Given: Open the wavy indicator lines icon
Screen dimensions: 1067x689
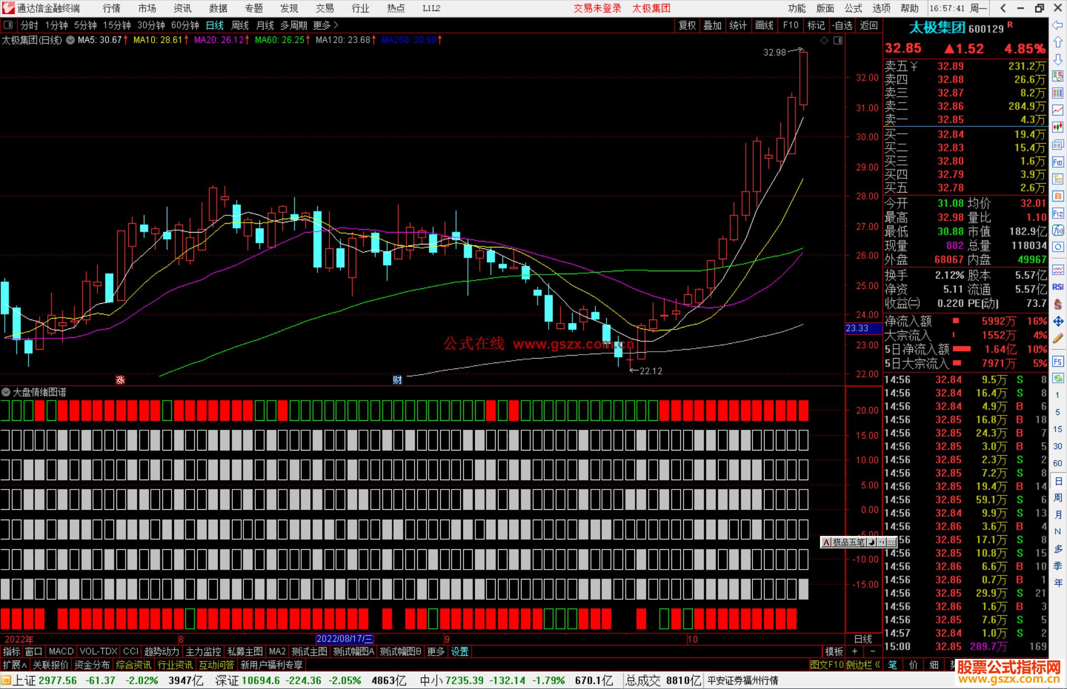Looking at the screenshot, I should (1058, 270).
